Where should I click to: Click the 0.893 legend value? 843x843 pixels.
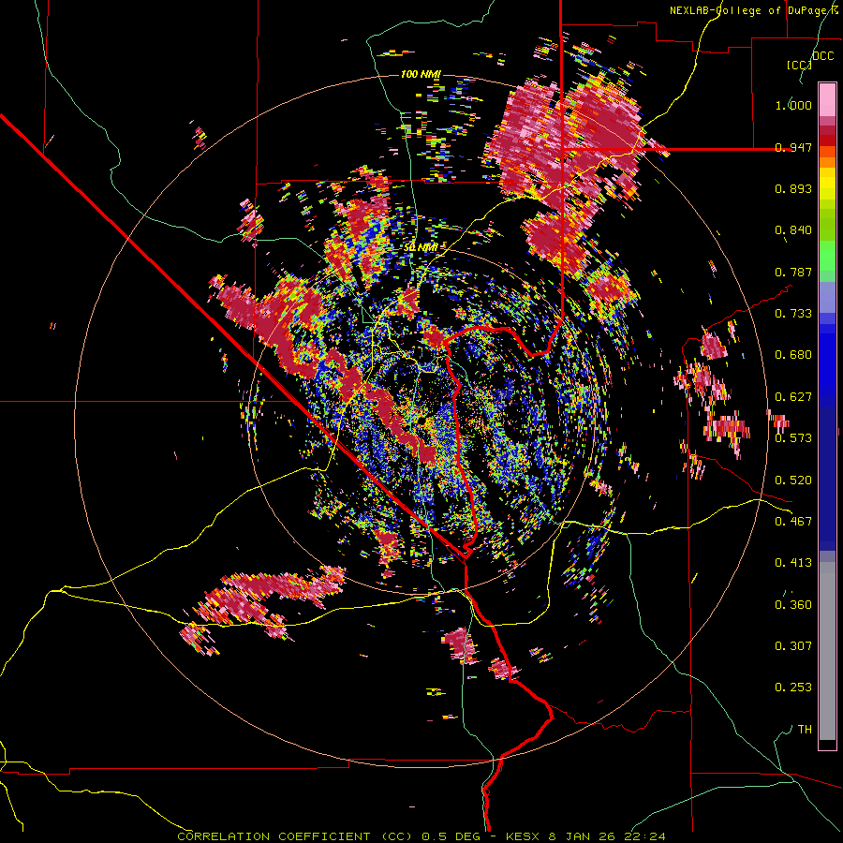[x=793, y=188]
